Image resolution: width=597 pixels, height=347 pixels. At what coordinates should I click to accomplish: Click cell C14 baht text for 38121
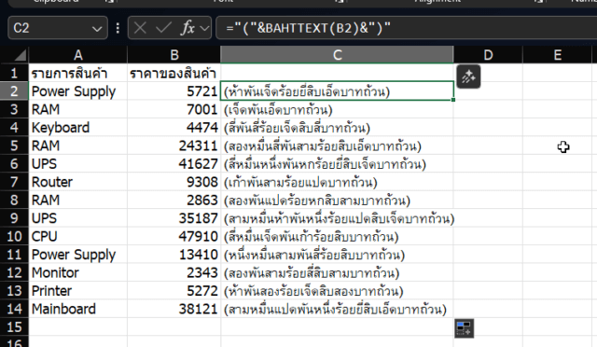coord(337,309)
